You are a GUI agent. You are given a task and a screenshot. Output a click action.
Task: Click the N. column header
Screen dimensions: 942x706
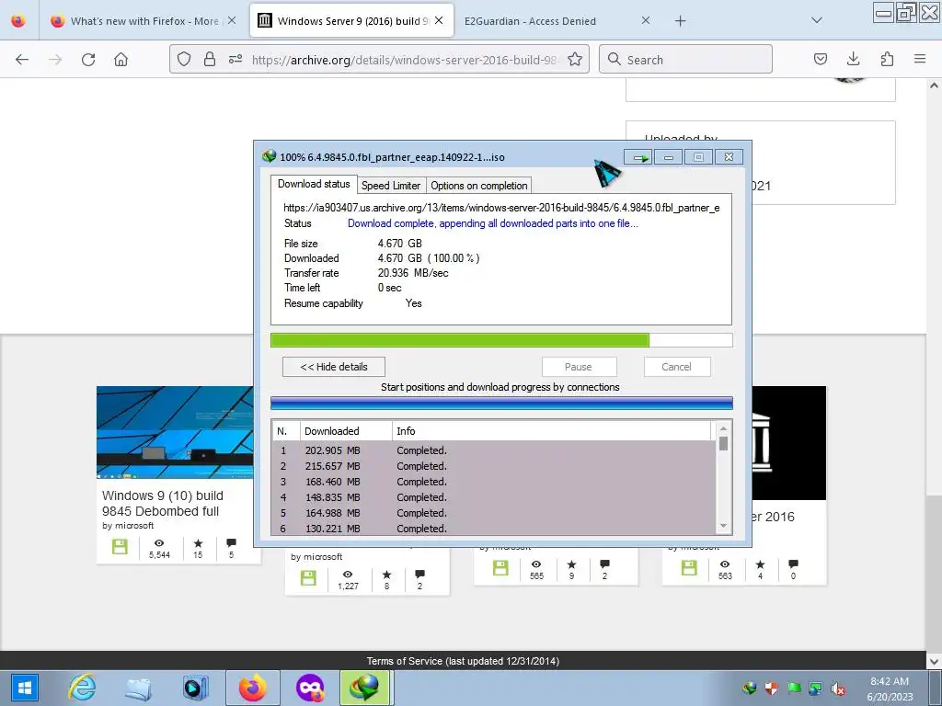tap(286, 431)
